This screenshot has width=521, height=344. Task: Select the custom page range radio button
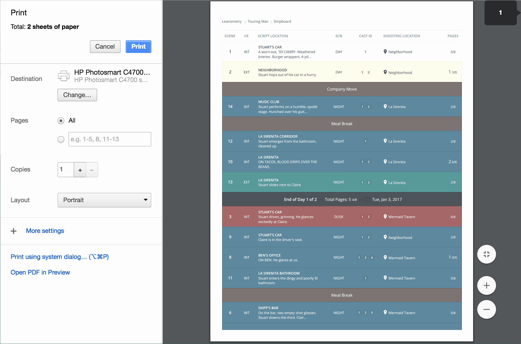click(60, 139)
